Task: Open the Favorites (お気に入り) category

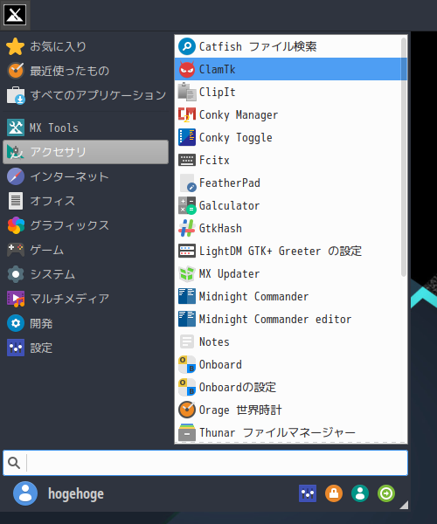Action: coord(86,46)
